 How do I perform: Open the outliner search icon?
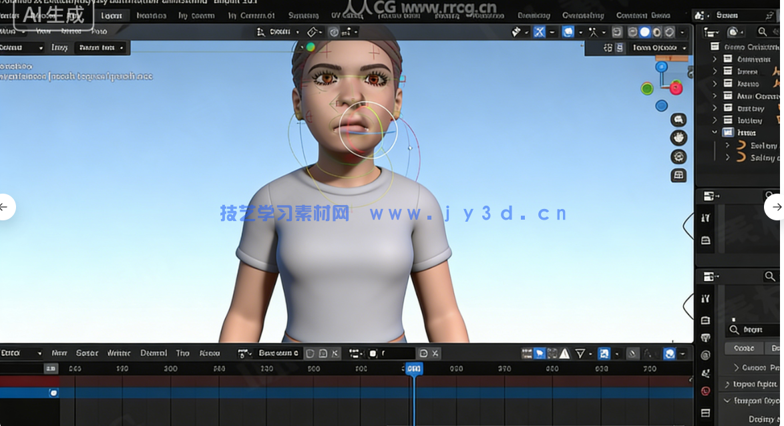[x=763, y=31]
